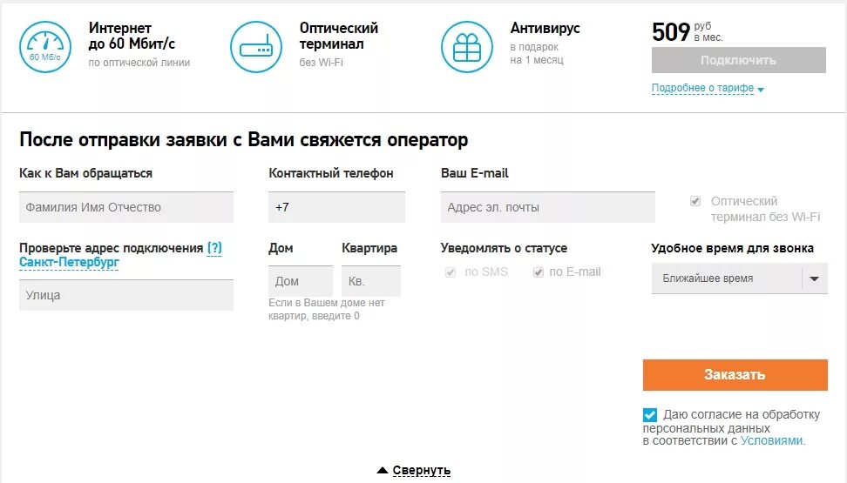Click the antivirus gift box icon
The width and height of the screenshot is (847, 483).
[467, 47]
